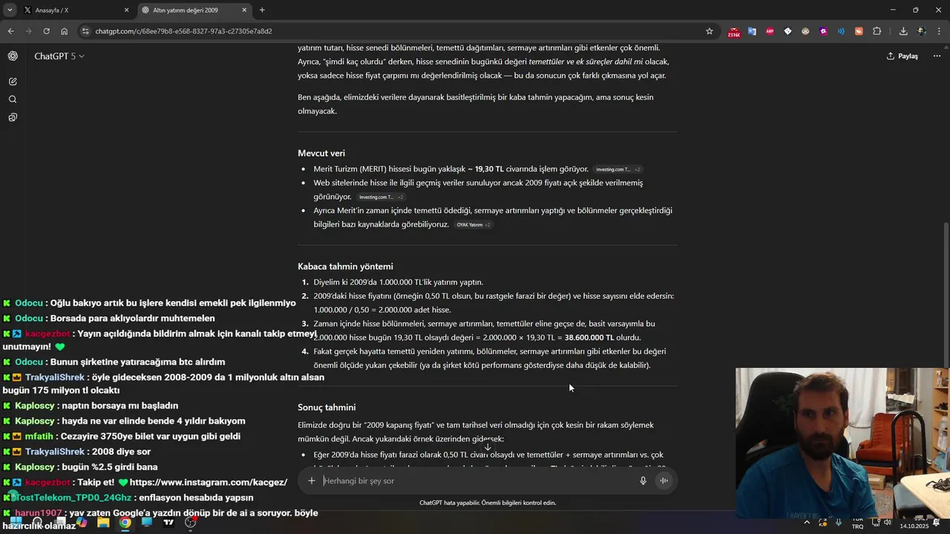Expand the ChatGPT 5 model selector
Screen dimensions: 950x534
point(59,56)
